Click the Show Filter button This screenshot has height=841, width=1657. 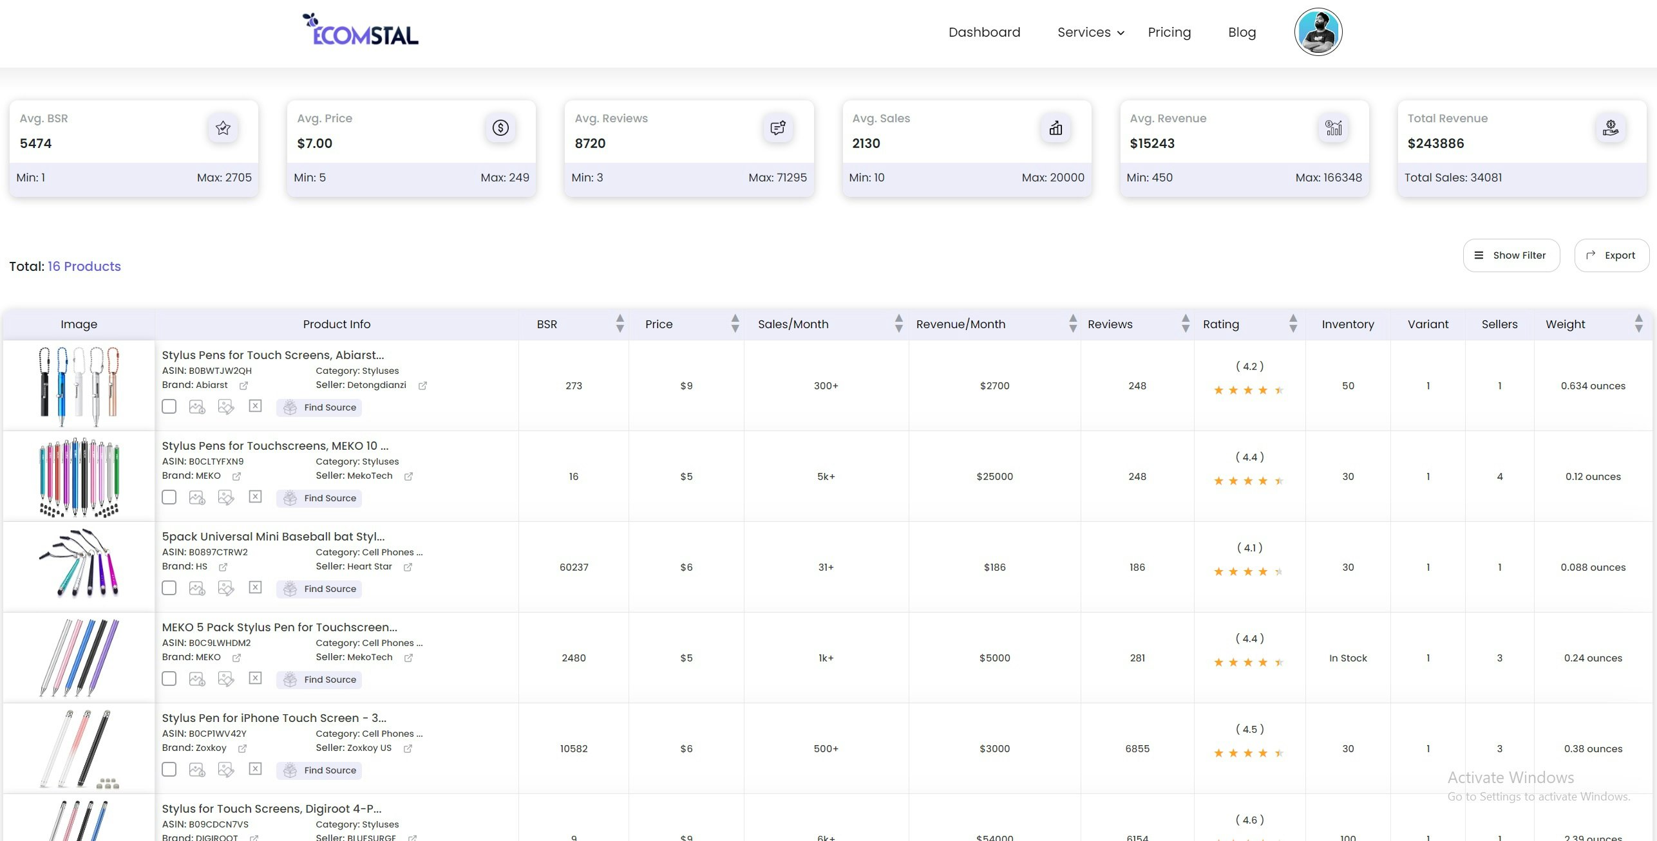click(1511, 255)
